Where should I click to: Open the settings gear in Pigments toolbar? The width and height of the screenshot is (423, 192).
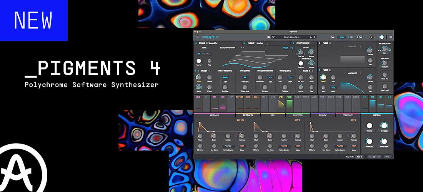click(391, 37)
